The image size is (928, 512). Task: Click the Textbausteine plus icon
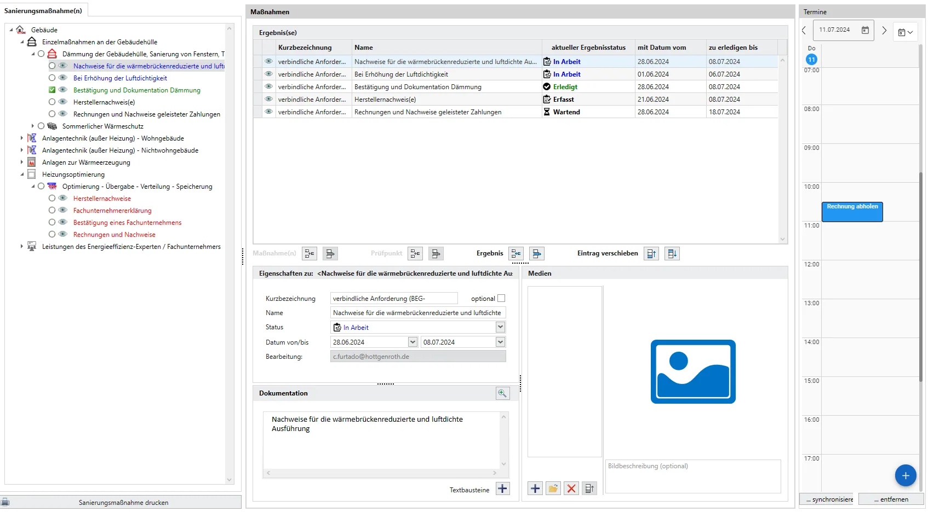[502, 489]
